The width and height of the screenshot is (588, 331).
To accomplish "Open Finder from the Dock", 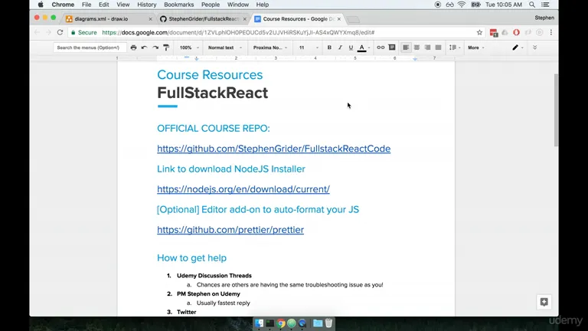I will click(x=259, y=323).
